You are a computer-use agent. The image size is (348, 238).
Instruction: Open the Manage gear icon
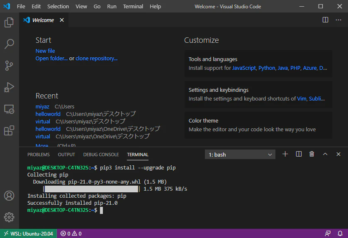tap(9, 217)
